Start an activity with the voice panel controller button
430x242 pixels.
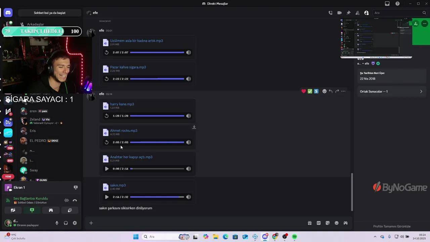[51, 210]
